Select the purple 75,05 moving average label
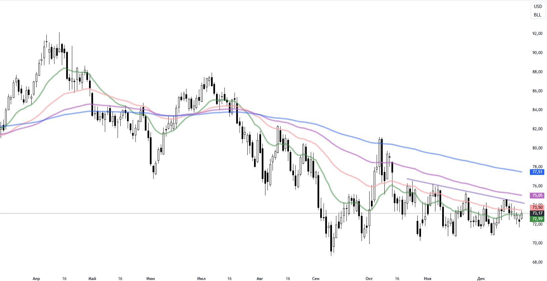547x281 pixels. [537, 195]
